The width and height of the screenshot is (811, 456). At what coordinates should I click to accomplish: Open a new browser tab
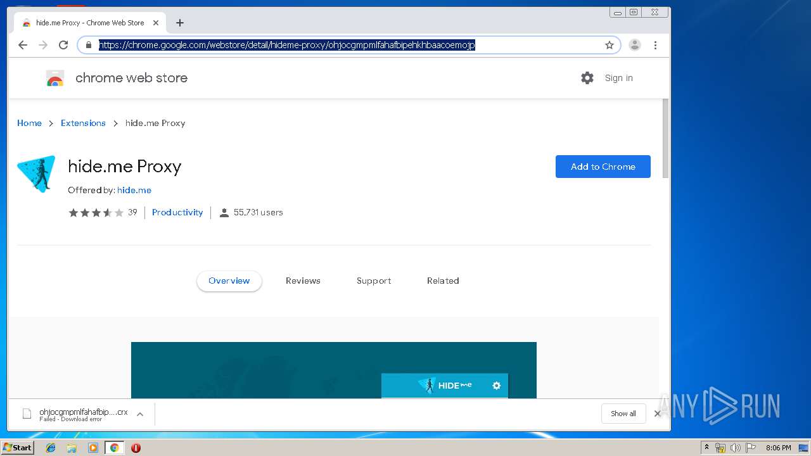click(x=180, y=23)
